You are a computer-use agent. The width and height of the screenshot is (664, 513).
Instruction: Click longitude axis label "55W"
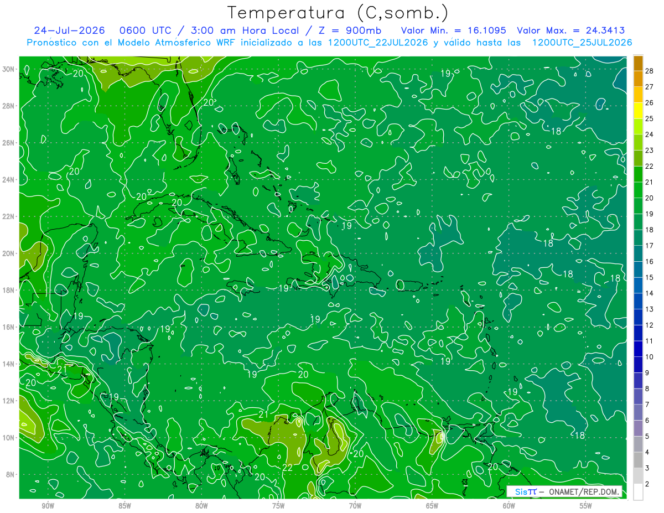586,506
